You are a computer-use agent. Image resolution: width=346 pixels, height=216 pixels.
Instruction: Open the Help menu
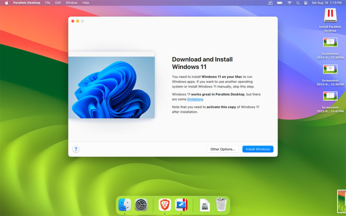(85, 3)
